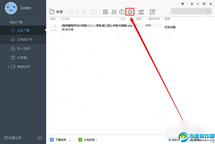Click the 任务出错 status text
This screenshot has width=215, height=144.
coord(170,27)
